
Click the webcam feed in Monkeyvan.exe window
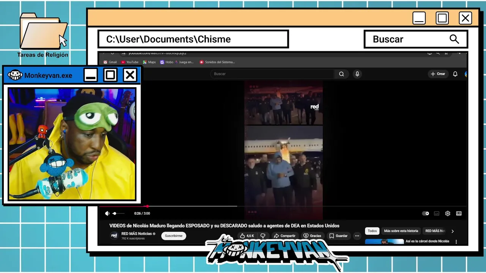coord(72,144)
